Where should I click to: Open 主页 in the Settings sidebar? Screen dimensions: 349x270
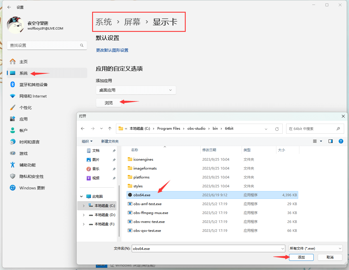47,62
